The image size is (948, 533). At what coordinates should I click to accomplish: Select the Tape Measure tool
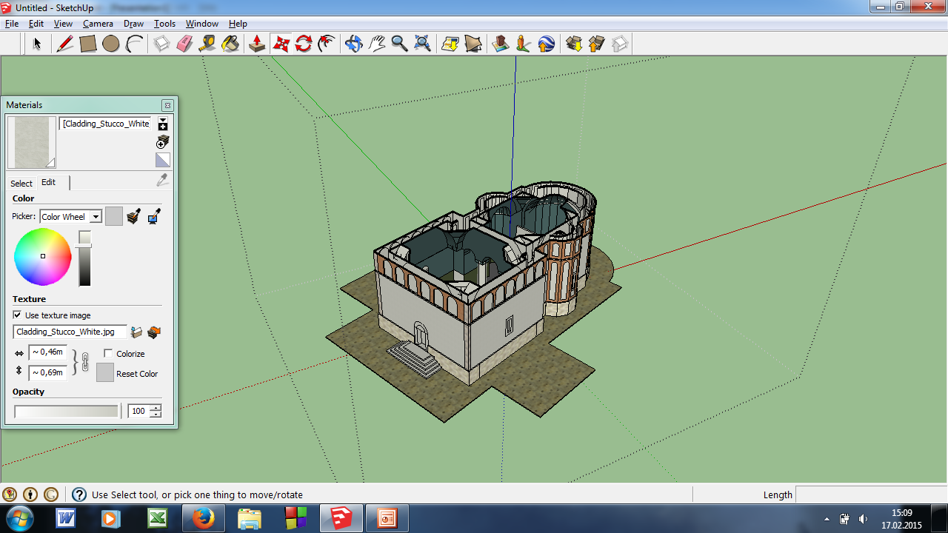(x=207, y=44)
